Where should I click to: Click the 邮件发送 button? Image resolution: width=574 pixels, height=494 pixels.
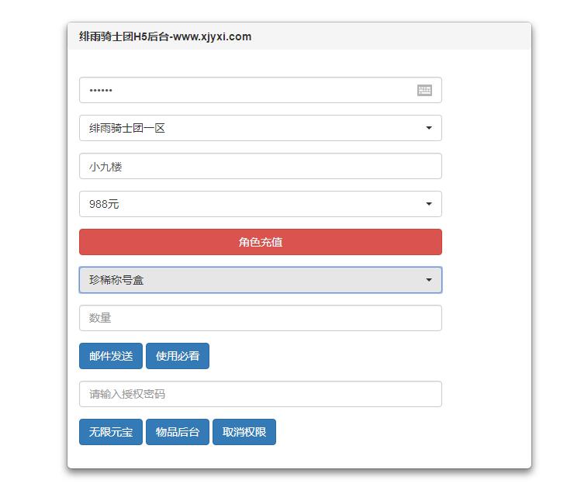111,356
